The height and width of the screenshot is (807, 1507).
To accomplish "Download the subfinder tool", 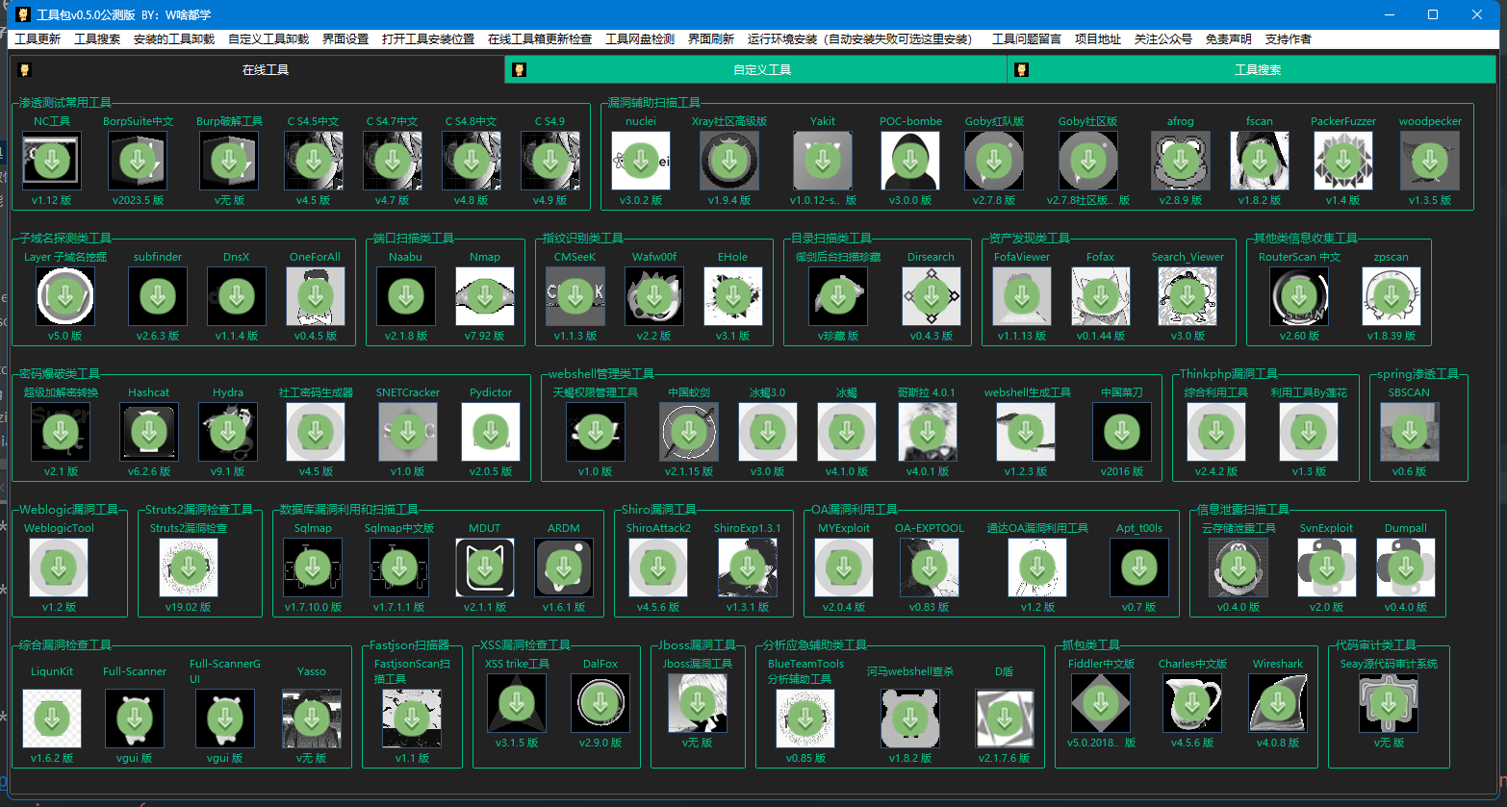I will pyautogui.click(x=158, y=296).
